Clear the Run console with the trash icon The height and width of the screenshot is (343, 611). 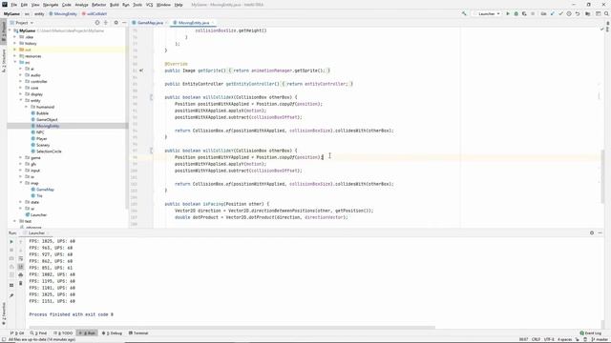pos(21,283)
